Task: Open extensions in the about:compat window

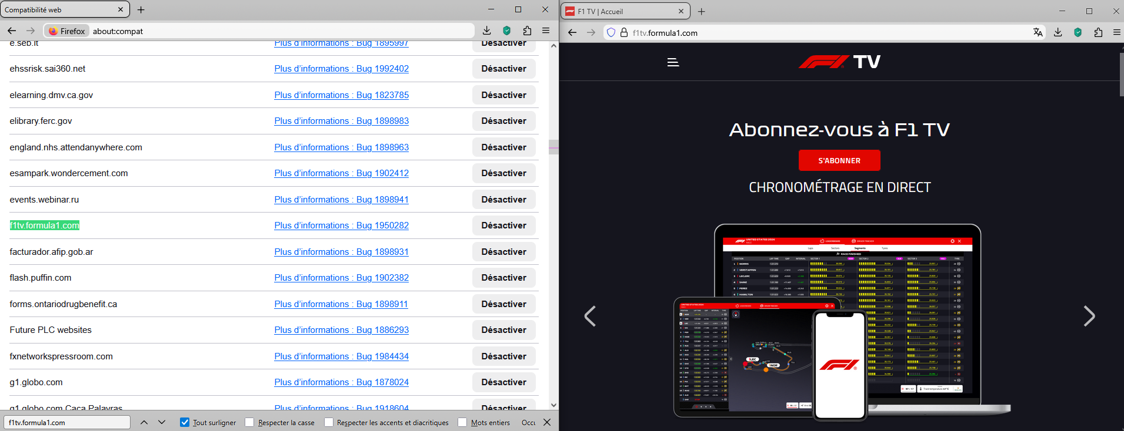Action: point(526,31)
